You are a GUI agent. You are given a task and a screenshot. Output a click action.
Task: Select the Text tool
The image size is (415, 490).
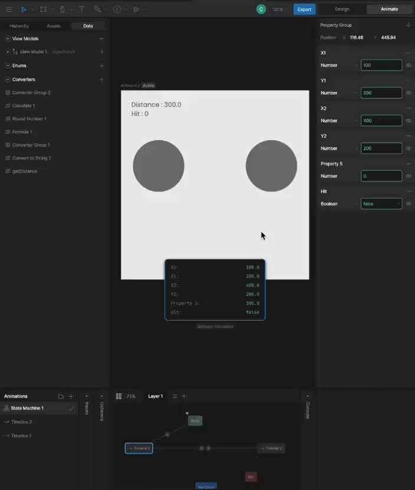tap(82, 9)
